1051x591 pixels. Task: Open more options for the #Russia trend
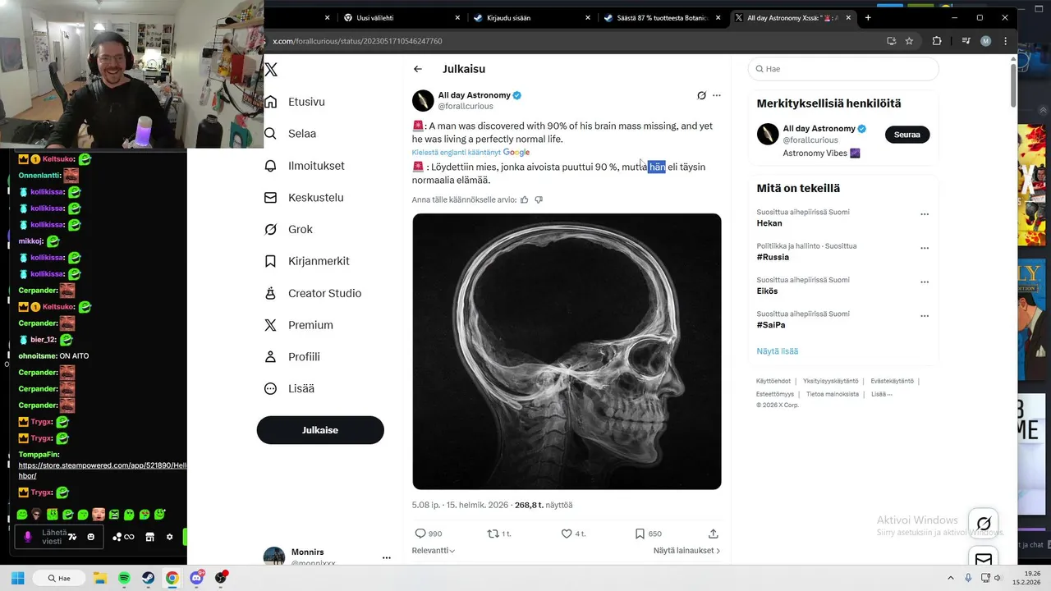pos(925,248)
